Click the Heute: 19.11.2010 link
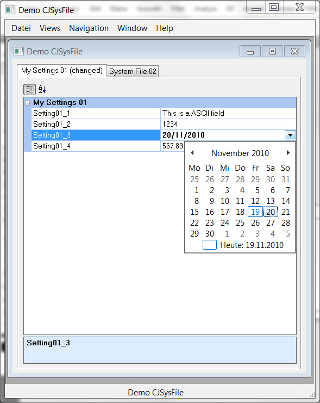 [x=252, y=245]
